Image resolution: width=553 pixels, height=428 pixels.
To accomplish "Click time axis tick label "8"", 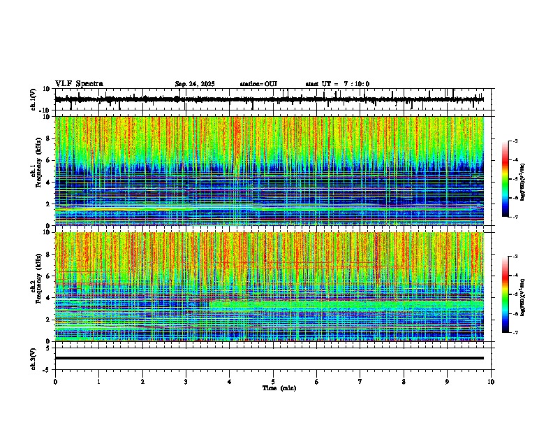I will (x=404, y=382).
